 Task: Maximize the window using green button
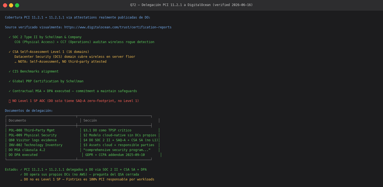pos(17,5)
